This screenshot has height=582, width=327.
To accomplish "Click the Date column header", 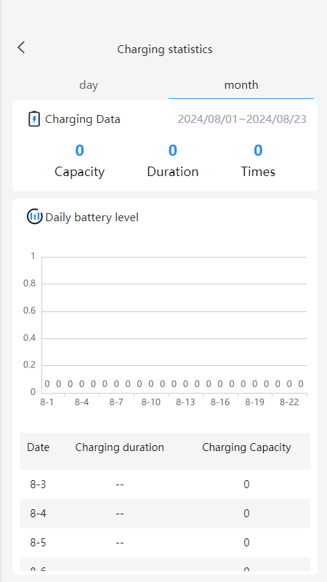I will point(39,447).
